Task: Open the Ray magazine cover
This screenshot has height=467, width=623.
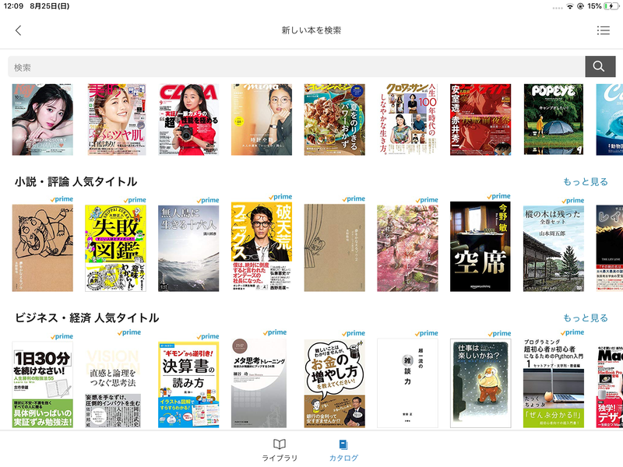Action: [43, 120]
